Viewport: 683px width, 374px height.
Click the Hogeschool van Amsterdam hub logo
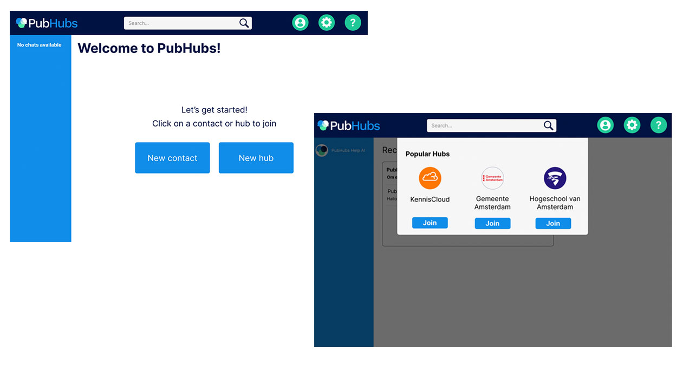pos(555,178)
